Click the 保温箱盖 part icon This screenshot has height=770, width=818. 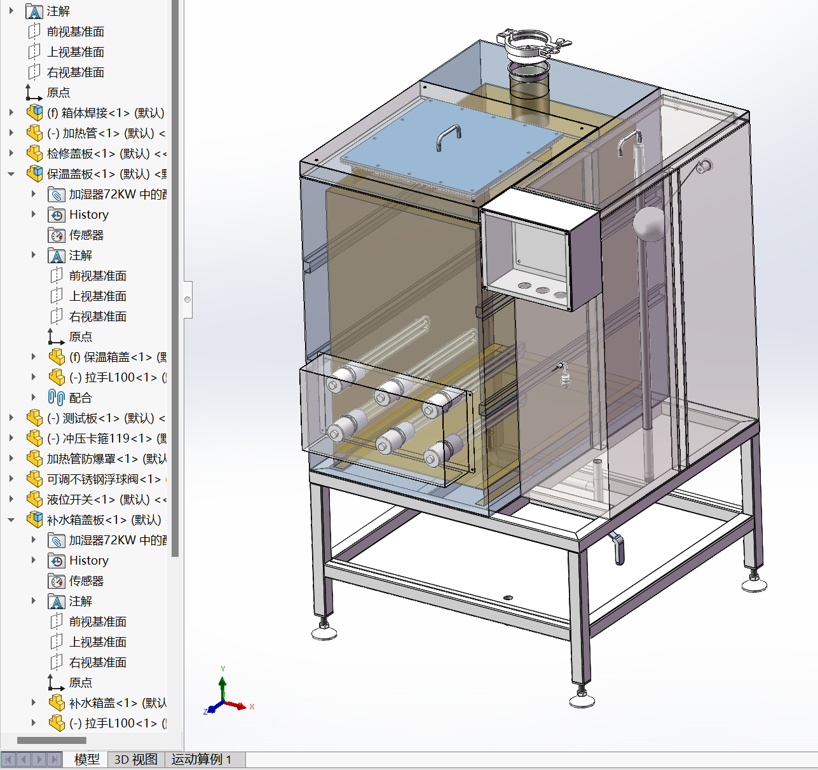(x=57, y=357)
